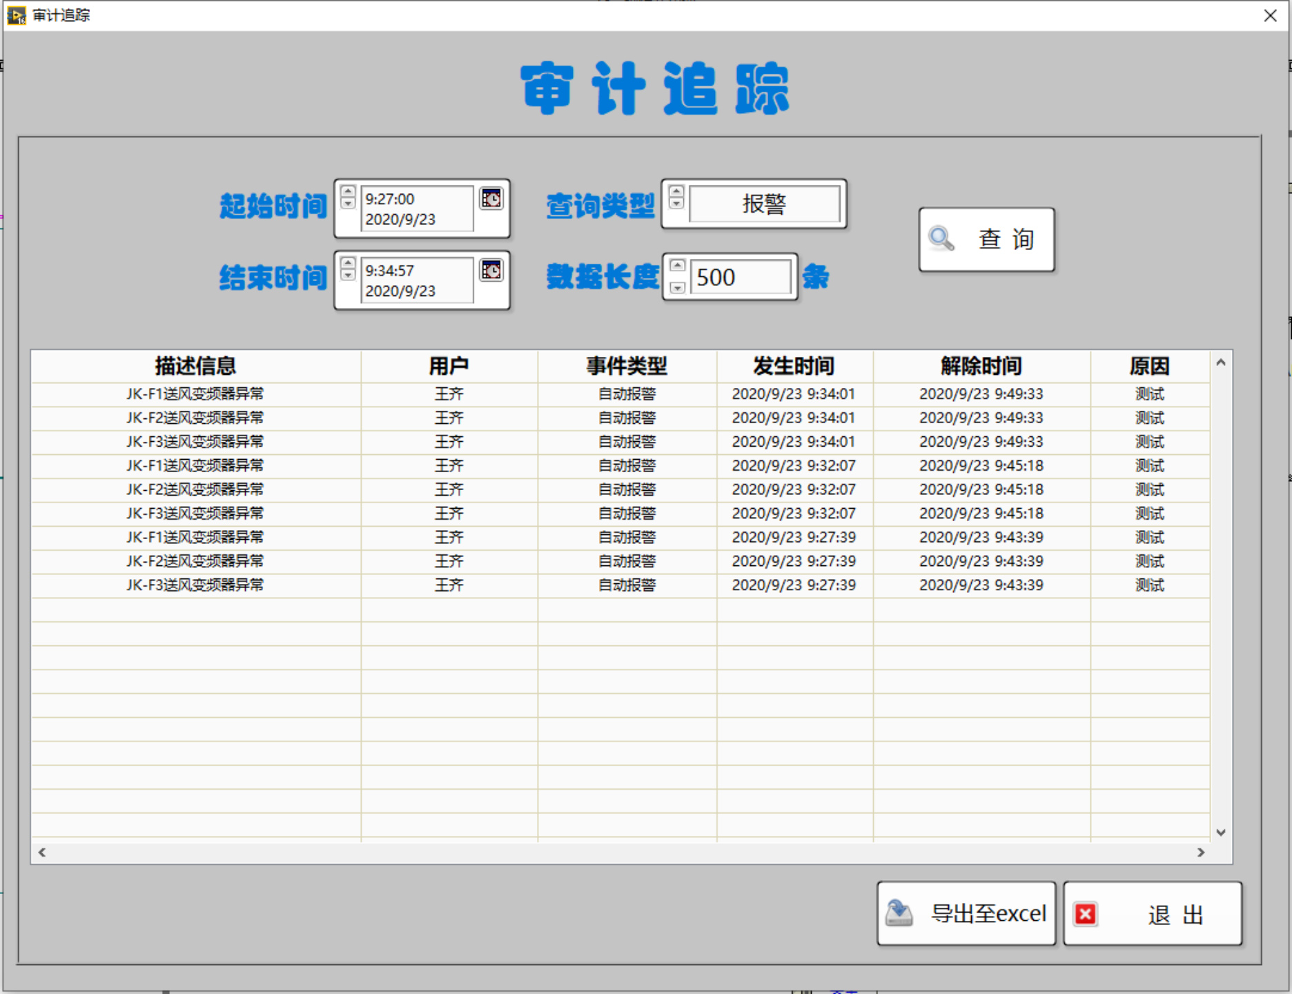Step 查询类型 selection down

coord(676,203)
